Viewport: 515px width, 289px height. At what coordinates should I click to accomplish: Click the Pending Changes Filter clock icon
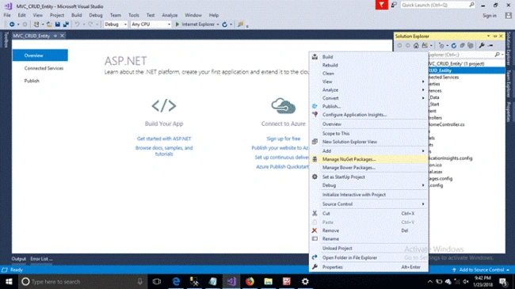[441, 46]
